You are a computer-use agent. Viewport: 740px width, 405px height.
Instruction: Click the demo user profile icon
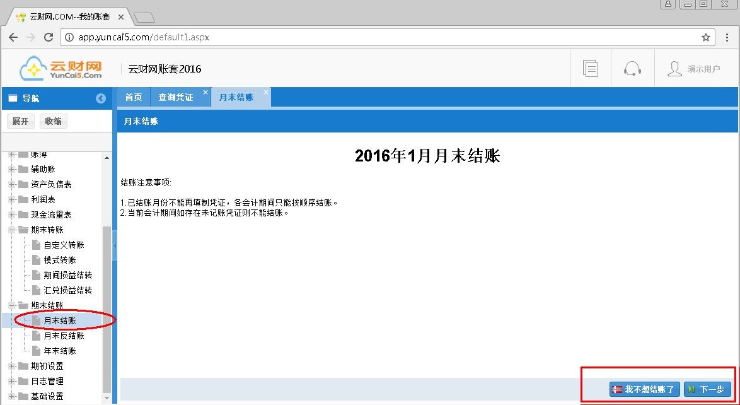click(674, 69)
